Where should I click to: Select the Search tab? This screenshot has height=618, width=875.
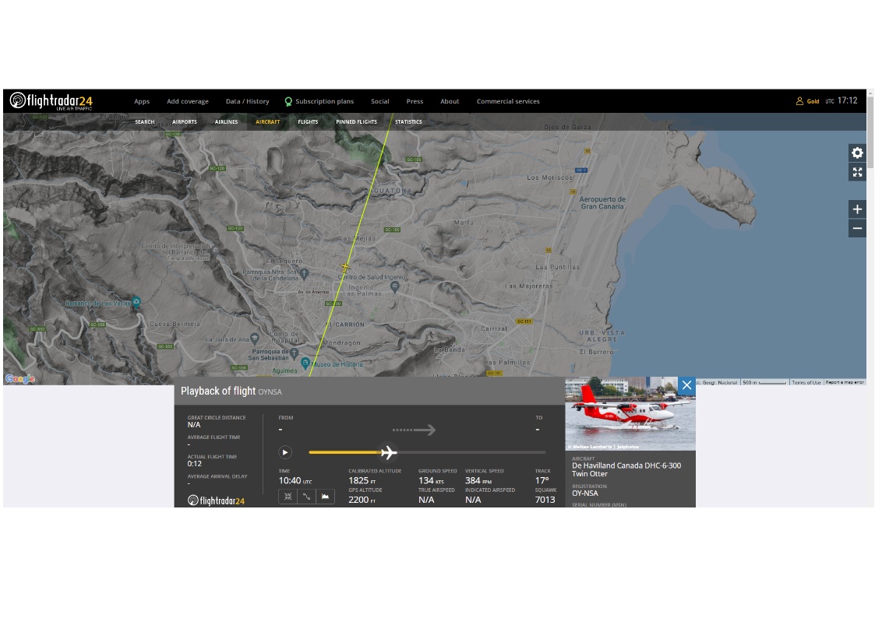click(x=144, y=121)
